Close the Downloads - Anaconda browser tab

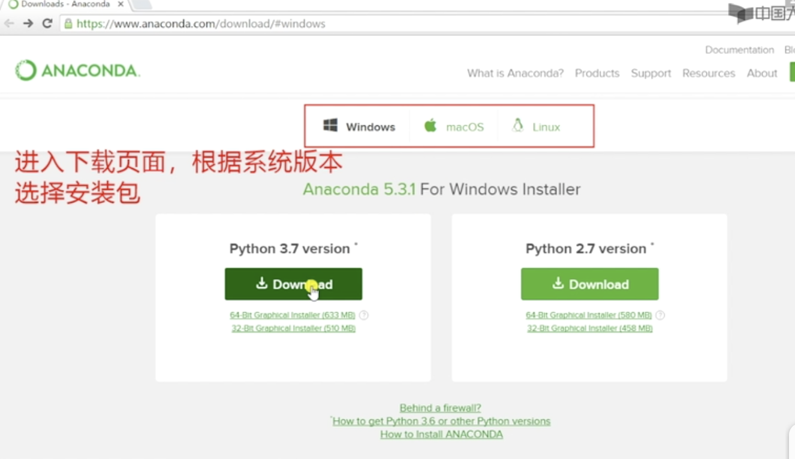pyautogui.click(x=121, y=4)
